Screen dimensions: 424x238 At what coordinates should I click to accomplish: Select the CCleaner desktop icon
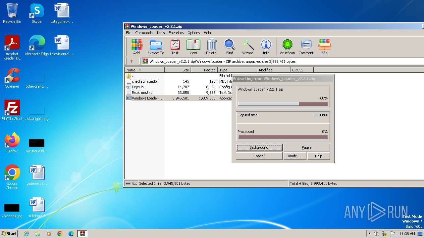point(12,78)
